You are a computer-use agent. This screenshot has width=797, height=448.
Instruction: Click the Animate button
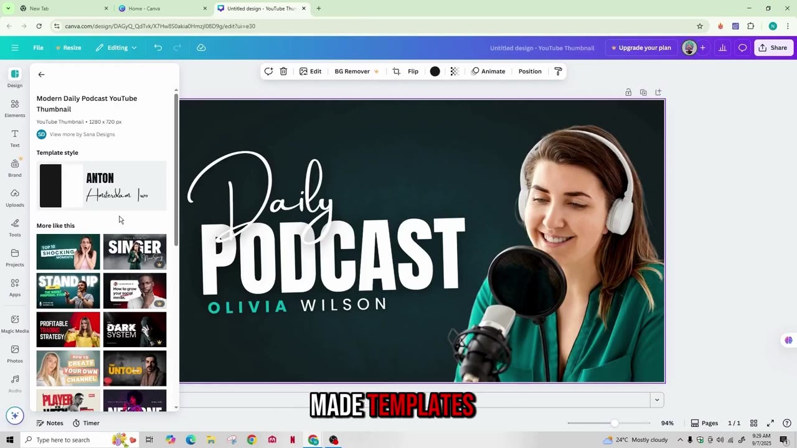pyautogui.click(x=488, y=72)
